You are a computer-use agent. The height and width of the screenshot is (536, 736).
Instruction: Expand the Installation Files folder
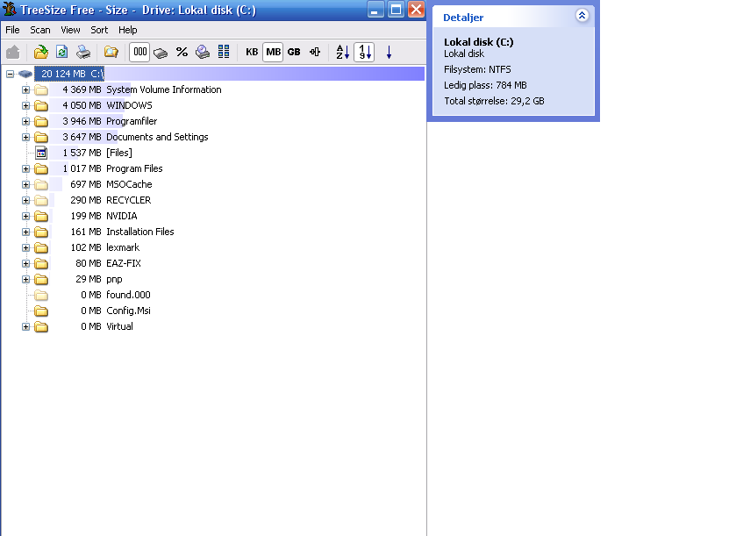pos(25,232)
